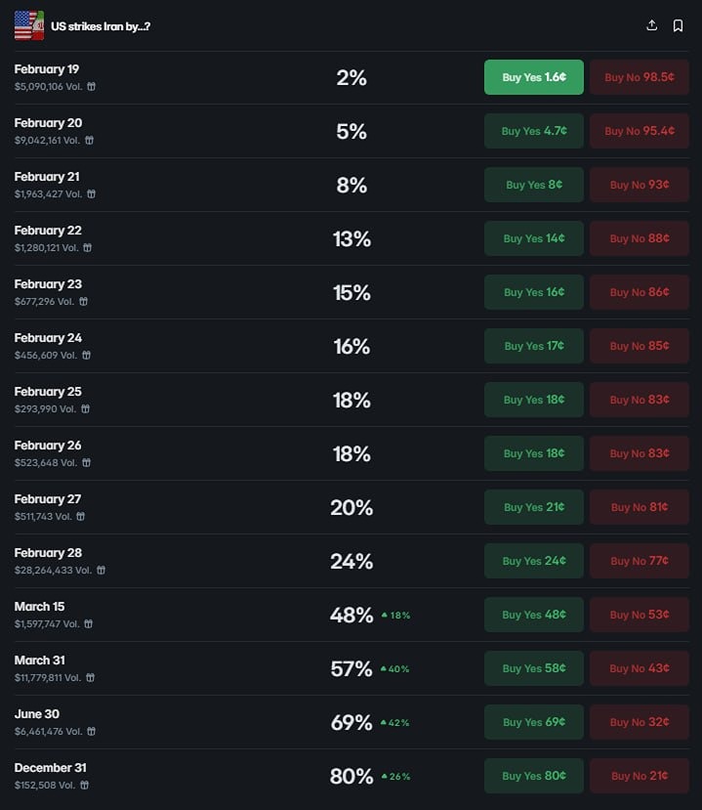Click the gift icon next to December 31 volume
This screenshot has height=810, width=702.
[x=85, y=785]
